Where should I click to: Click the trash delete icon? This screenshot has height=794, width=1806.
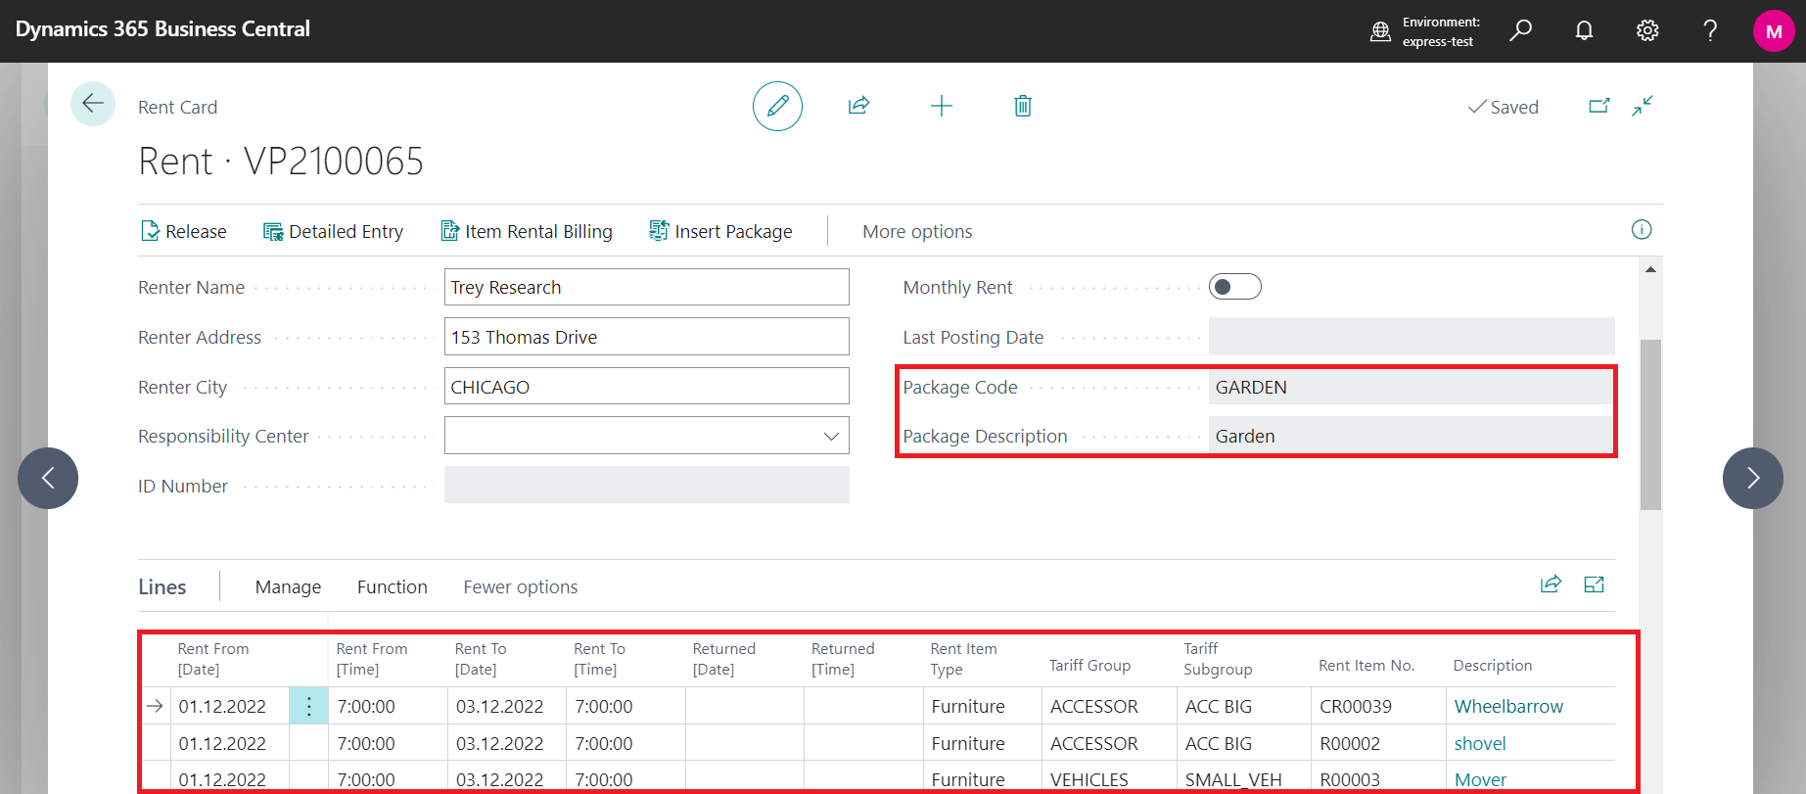pos(1022,106)
